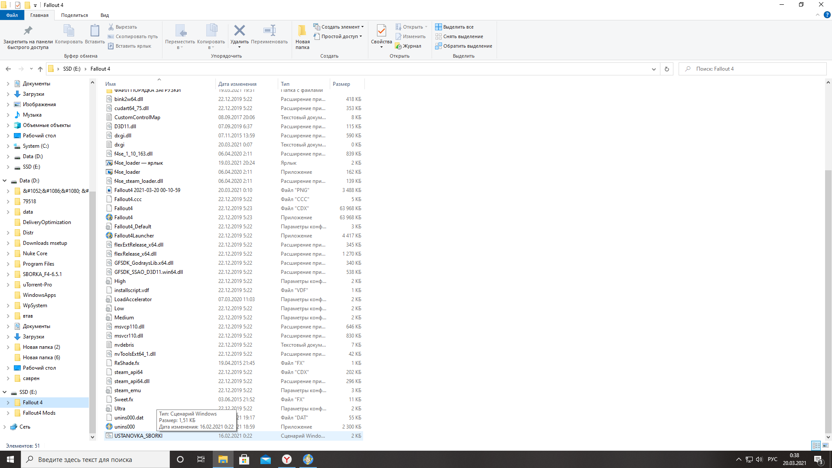
Task: Click the Properties (Свойства) ribbon icon
Action: [x=381, y=31]
